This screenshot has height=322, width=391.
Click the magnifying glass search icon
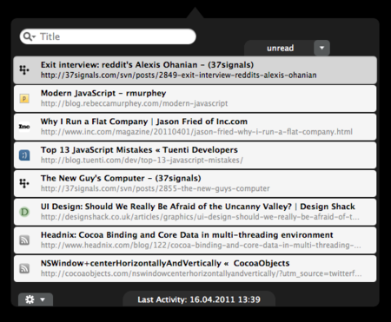pyautogui.click(x=29, y=36)
